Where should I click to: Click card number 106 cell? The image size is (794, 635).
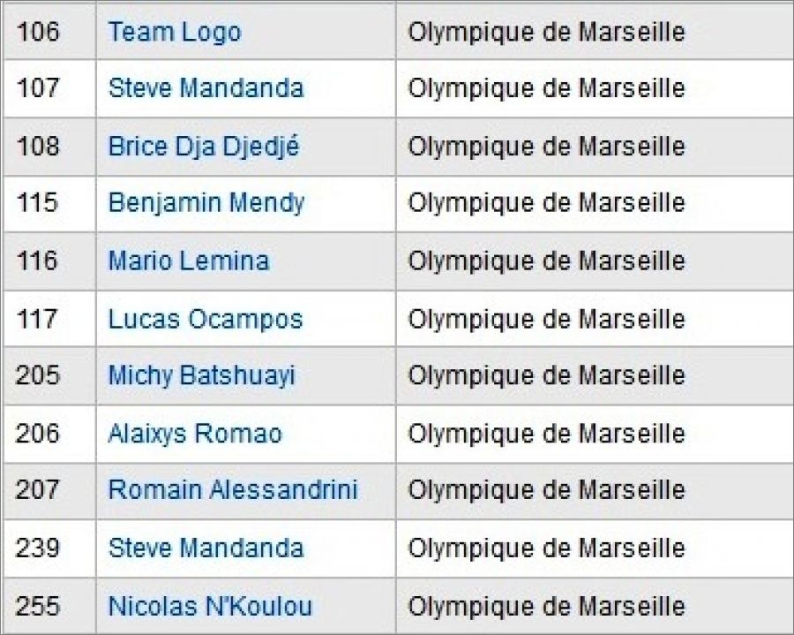pyautogui.click(x=38, y=33)
